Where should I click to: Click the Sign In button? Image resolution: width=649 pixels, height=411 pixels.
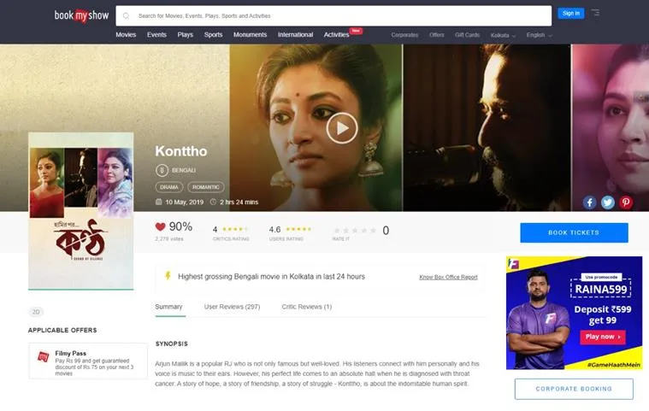point(571,13)
